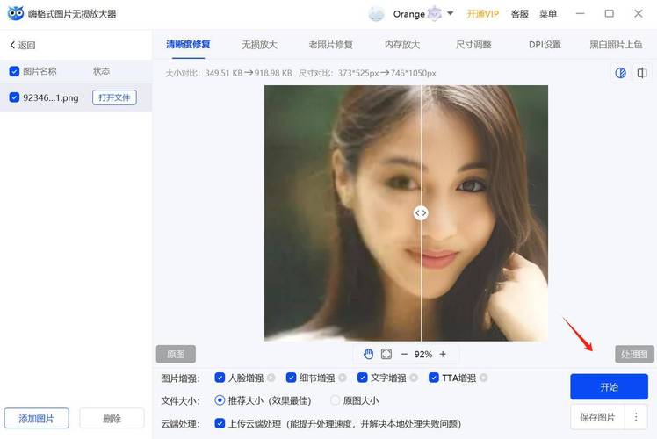This screenshot has height=439, width=657.
Task: Click the VIP badge icon next to Orange
Action: click(434, 14)
